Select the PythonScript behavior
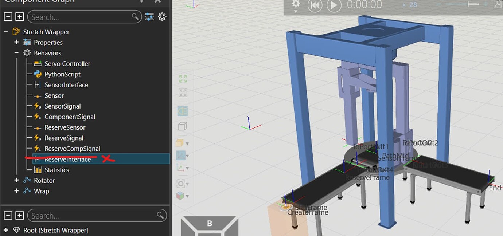This screenshot has height=236, width=503. (x=62, y=74)
